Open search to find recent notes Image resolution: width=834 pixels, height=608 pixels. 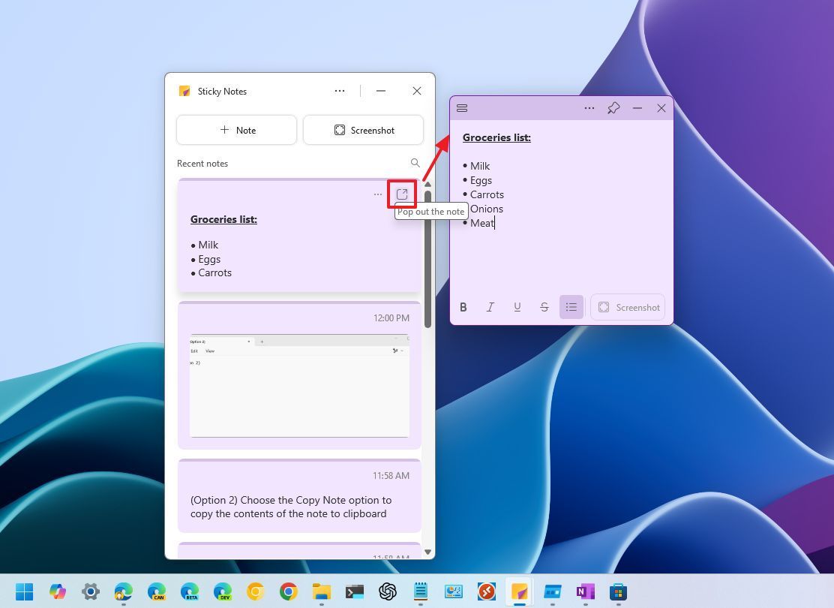(x=415, y=163)
